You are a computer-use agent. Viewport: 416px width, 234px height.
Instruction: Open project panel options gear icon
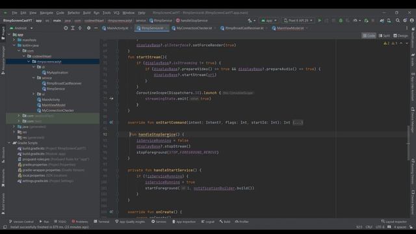(x=88, y=28)
